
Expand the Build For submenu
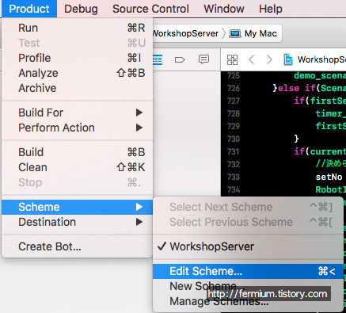tap(77, 113)
